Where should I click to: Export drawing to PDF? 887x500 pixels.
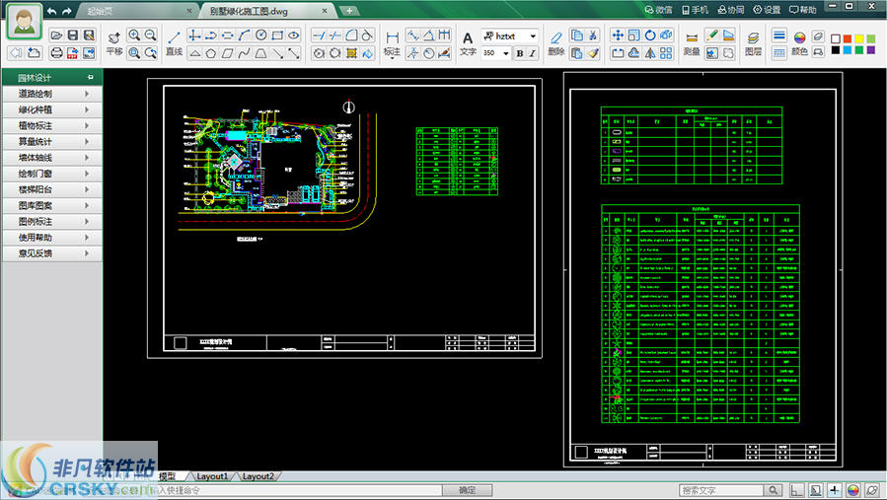[x=72, y=52]
